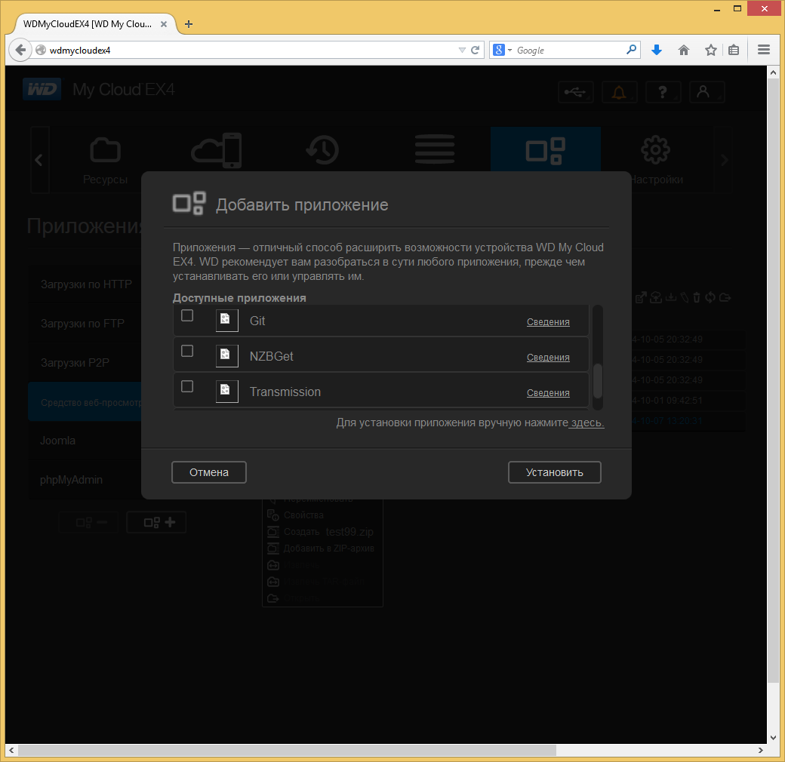Screen dimensions: 785x762
Task: Select Joomla in sidebar
Action: [57, 441]
